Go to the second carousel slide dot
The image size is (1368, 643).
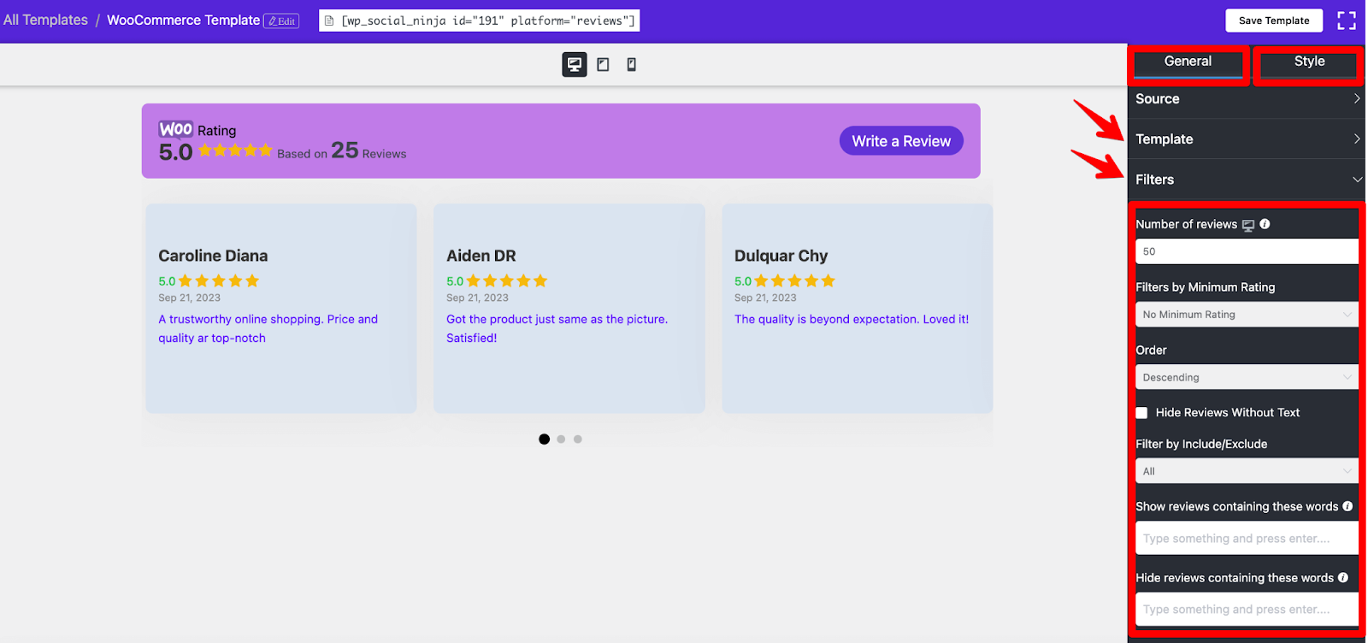561,439
